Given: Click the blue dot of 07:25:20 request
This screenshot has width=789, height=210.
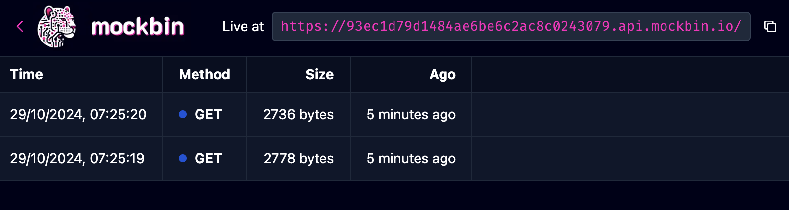Looking at the screenshot, I should click(x=183, y=114).
